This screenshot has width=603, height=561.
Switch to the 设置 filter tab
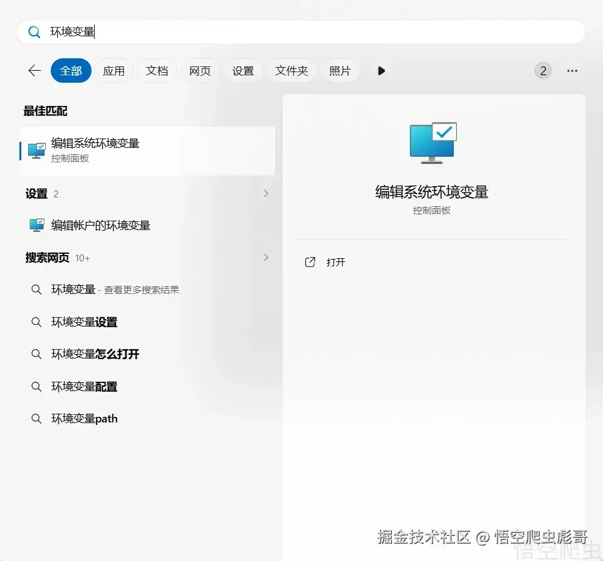pyautogui.click(x=243, y=71)
